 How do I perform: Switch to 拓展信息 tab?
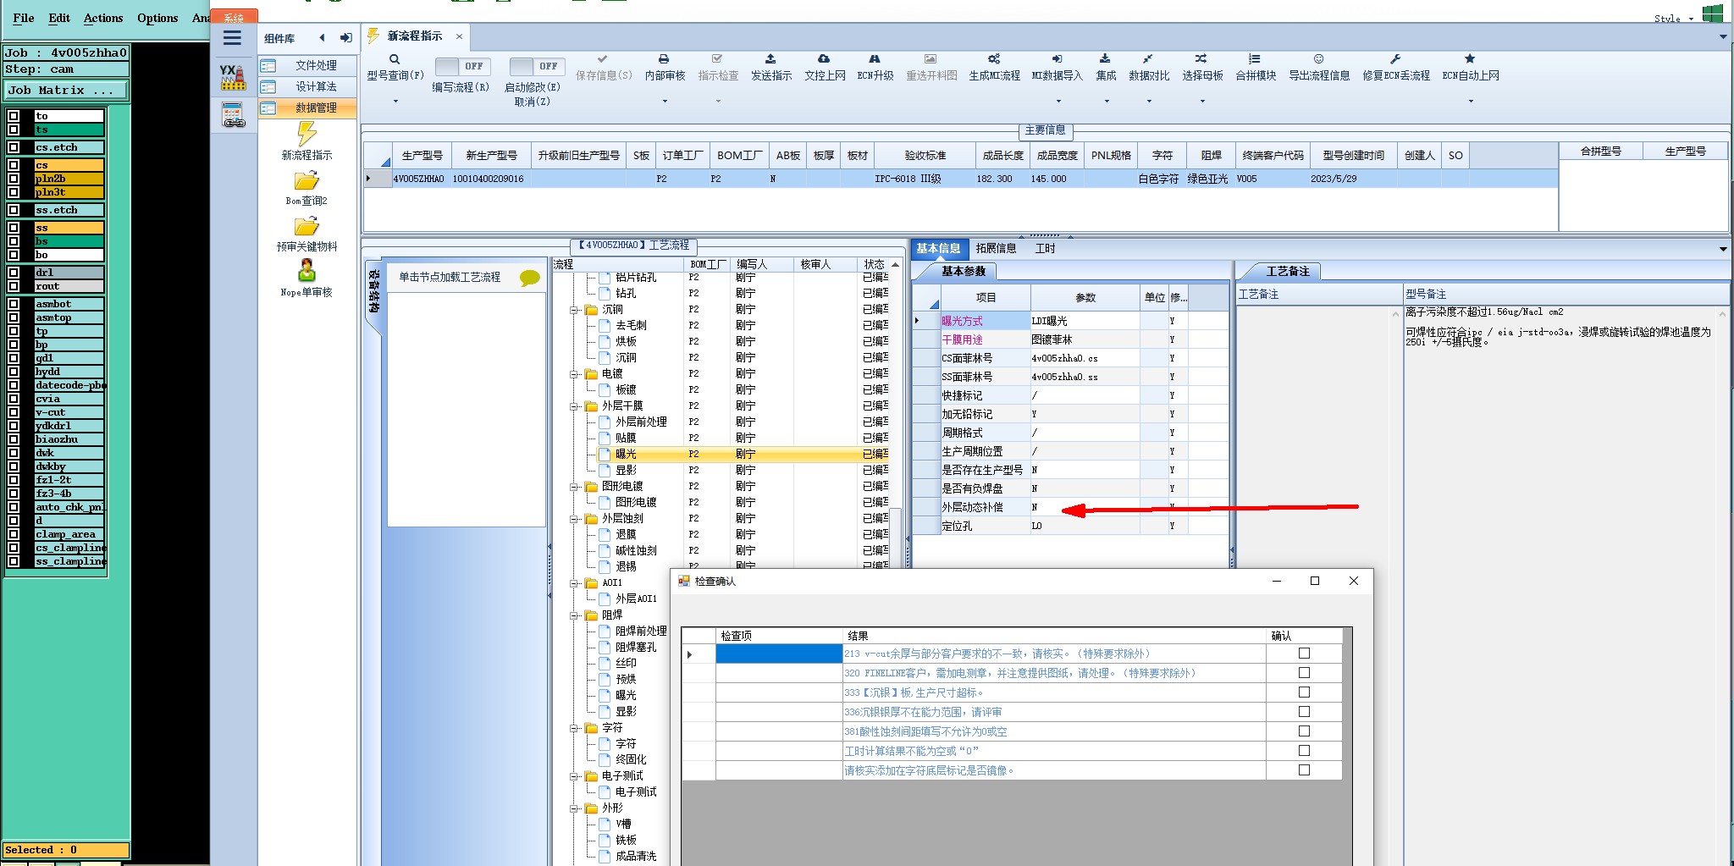coord(996,249)
